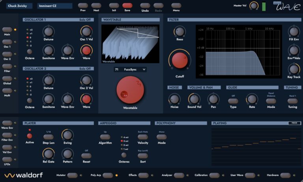Click Oscillator 1 Wave Env knob
This screenshot has height=182, width=303.
tap(67, 51)
